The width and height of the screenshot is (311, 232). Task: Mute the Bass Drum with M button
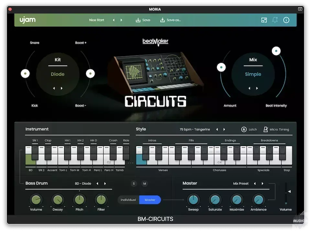click(145, 184)
